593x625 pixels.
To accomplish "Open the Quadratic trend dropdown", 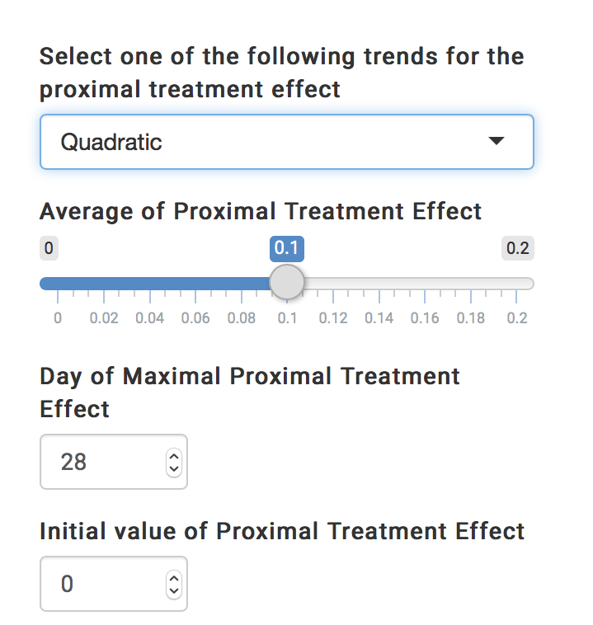I will (x=286, y=142).
